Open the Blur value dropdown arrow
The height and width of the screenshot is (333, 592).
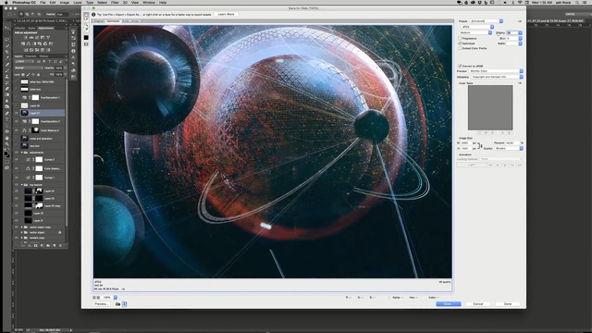coord(520,39)
